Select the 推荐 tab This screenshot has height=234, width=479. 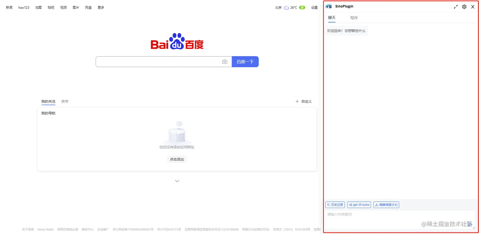[x=65, y=101]
